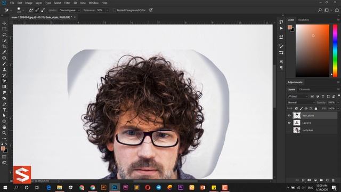Image resolution: width=341 pixels, height=192 pixels.
Task: Click the hue spectrum slider
Action: pos(335,51)
